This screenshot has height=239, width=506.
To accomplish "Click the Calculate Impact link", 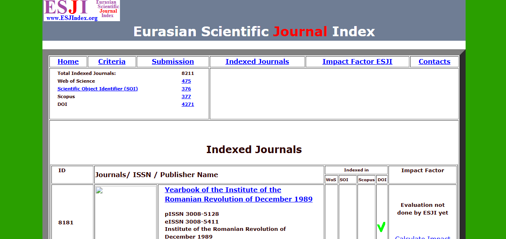I will click(x=423, y=237).
